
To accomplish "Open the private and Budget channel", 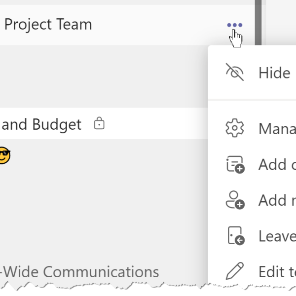I will point(104,123).
